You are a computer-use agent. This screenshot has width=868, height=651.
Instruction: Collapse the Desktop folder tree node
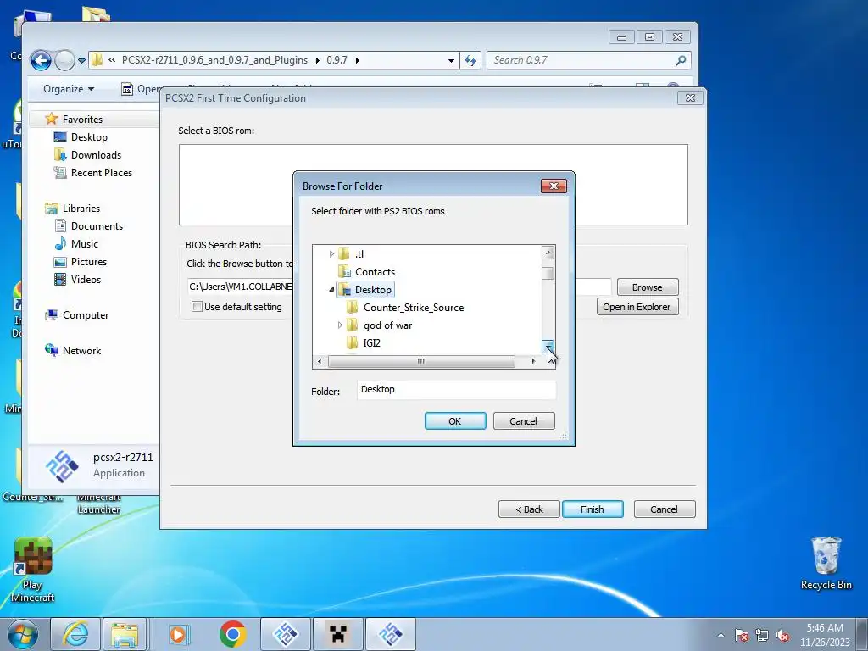pyautogui.click(x=331, y=290)
